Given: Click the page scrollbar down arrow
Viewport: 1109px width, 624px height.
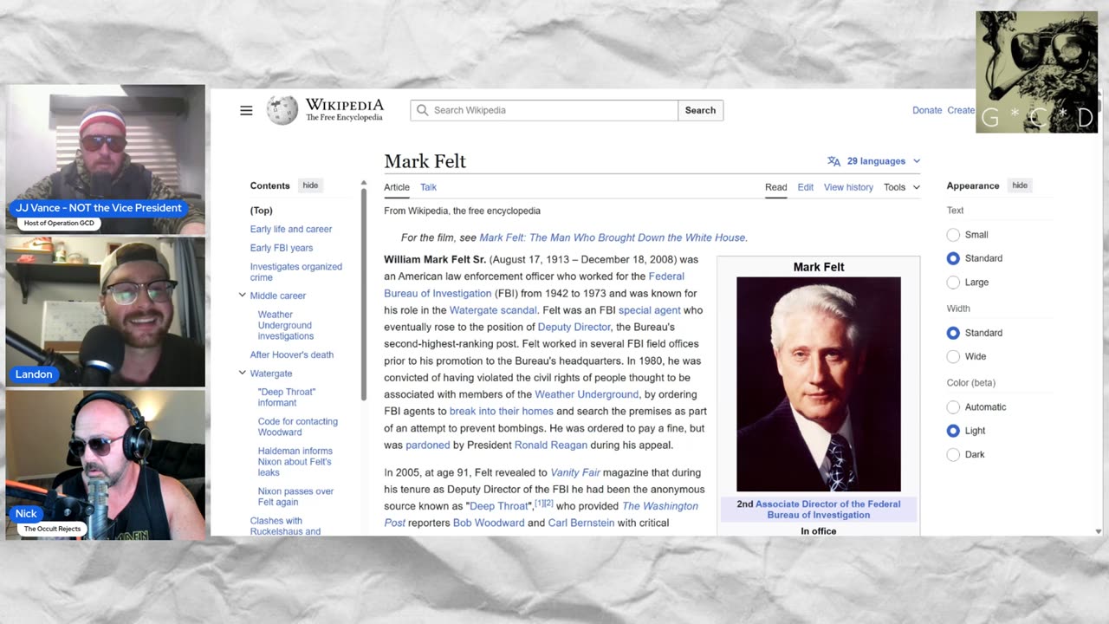Looking at the screenshot, I should click(1099, 531).
